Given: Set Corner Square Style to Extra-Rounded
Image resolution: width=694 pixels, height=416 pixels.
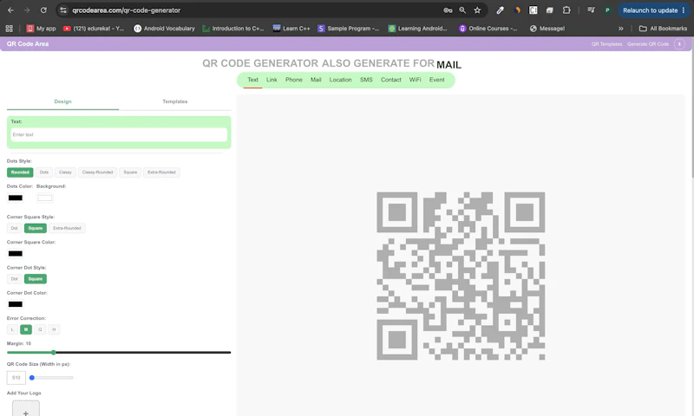Looking at the screenshot, I should [x=67, y=228].
